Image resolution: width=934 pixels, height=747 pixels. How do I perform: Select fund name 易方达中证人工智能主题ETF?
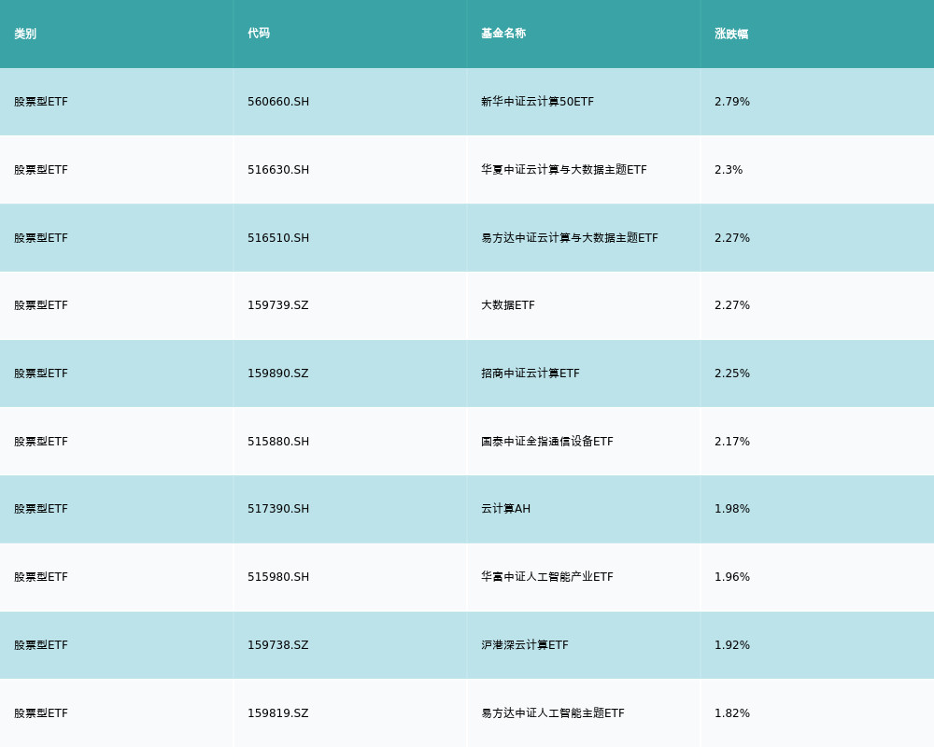(553, 713)
